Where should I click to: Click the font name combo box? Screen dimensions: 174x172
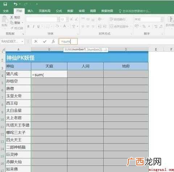tap(43, 19)
